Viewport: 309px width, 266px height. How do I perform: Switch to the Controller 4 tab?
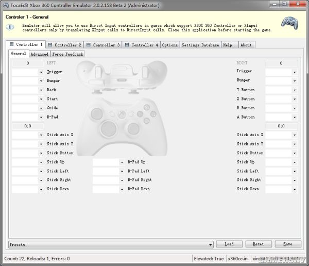point(142,45)
